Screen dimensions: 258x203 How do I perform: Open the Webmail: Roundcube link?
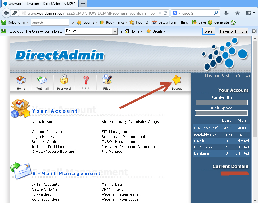(120, 199)
